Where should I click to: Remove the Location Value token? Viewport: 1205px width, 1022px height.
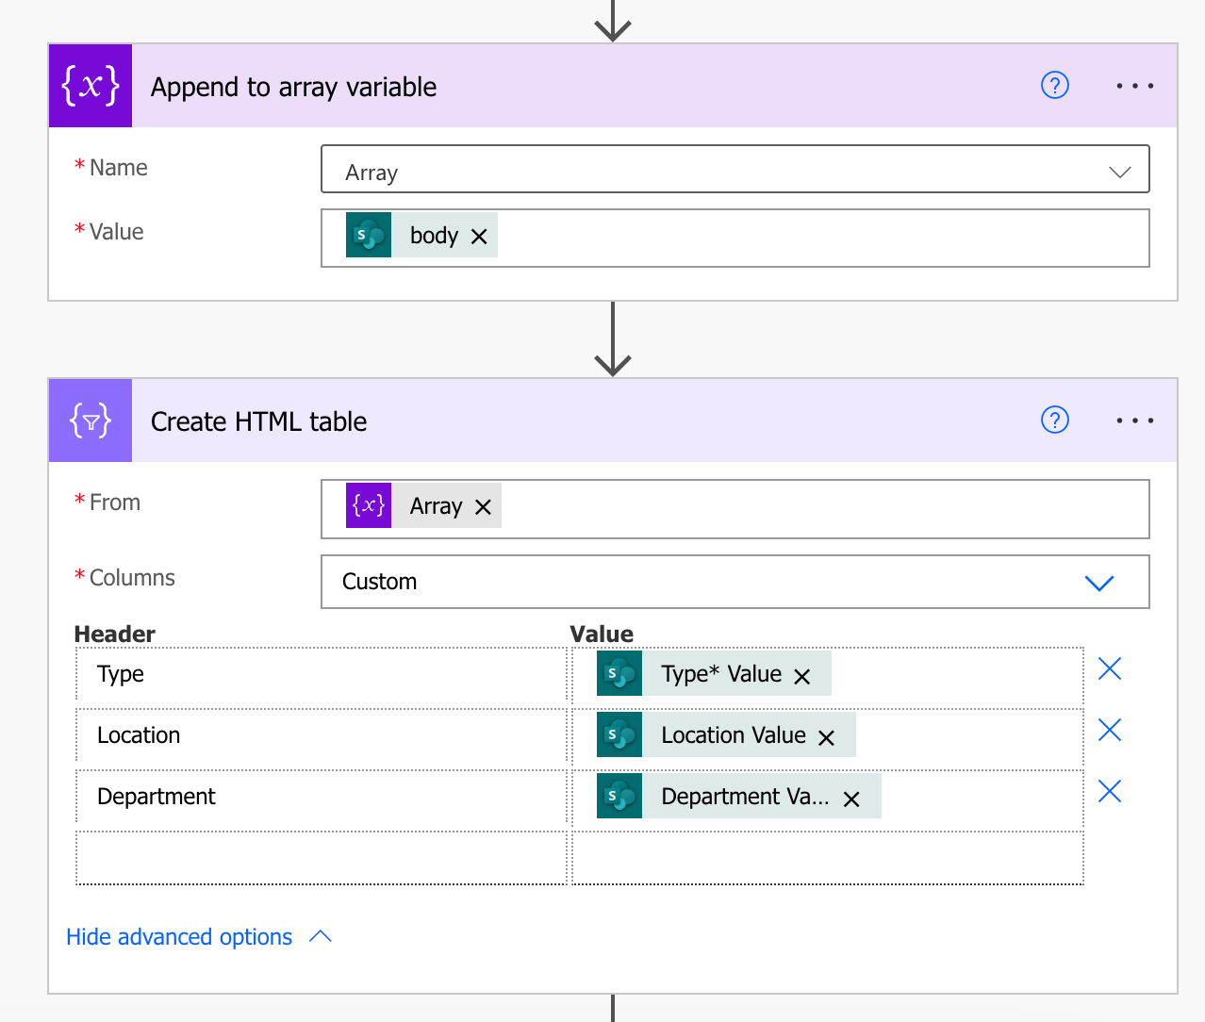click(827, 738)
